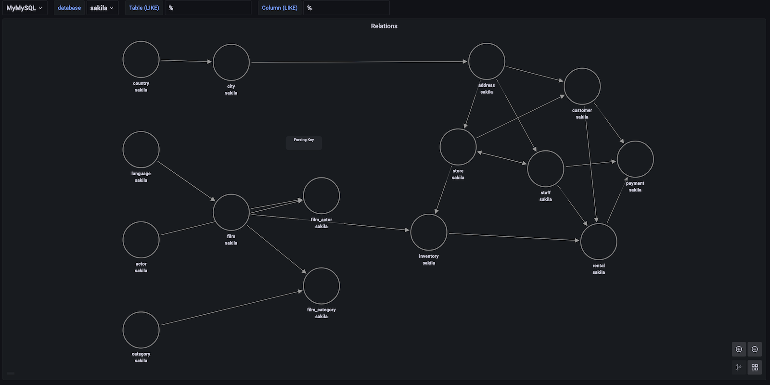The width and height of the screenshot is (770, 385).
Task: Select the film node circle
Action: (231, 213)
